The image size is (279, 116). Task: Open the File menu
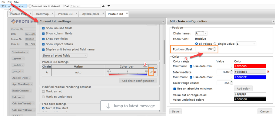click(x=3, y=2)
